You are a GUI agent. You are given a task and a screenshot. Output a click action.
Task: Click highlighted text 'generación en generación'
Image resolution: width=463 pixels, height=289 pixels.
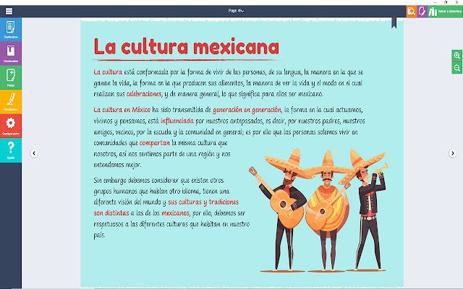pos(247,110)
